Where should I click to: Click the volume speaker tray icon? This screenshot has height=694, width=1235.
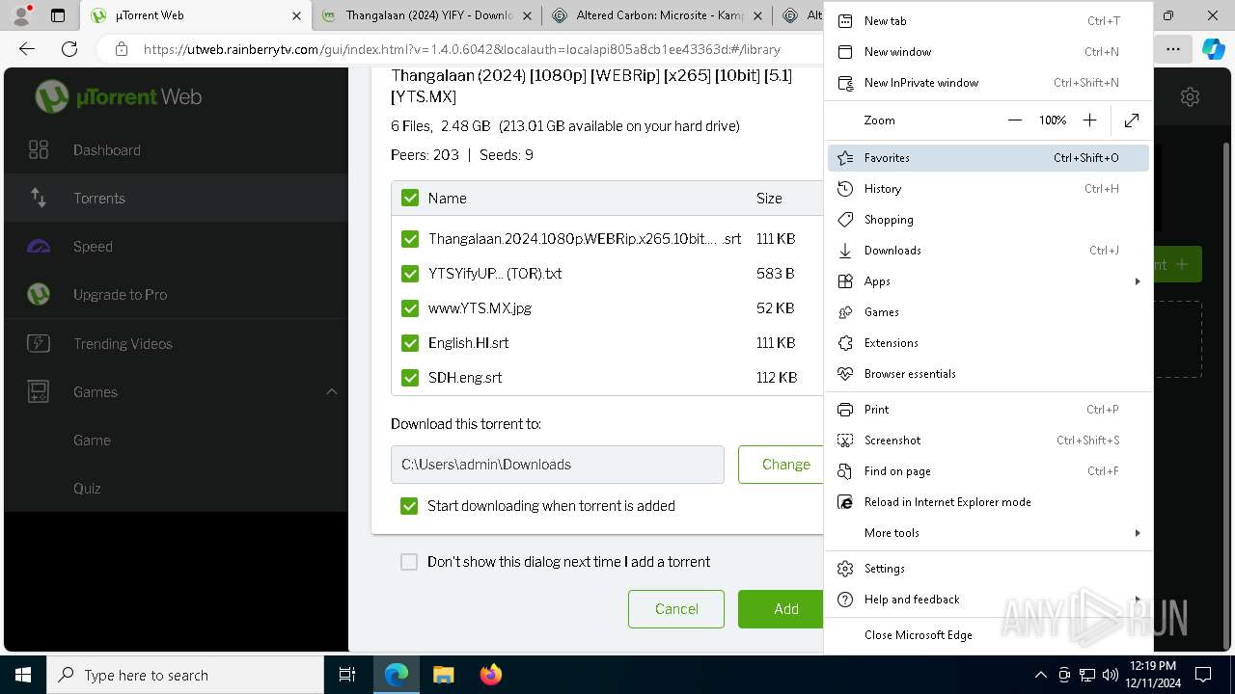[x=1111, y=675]
